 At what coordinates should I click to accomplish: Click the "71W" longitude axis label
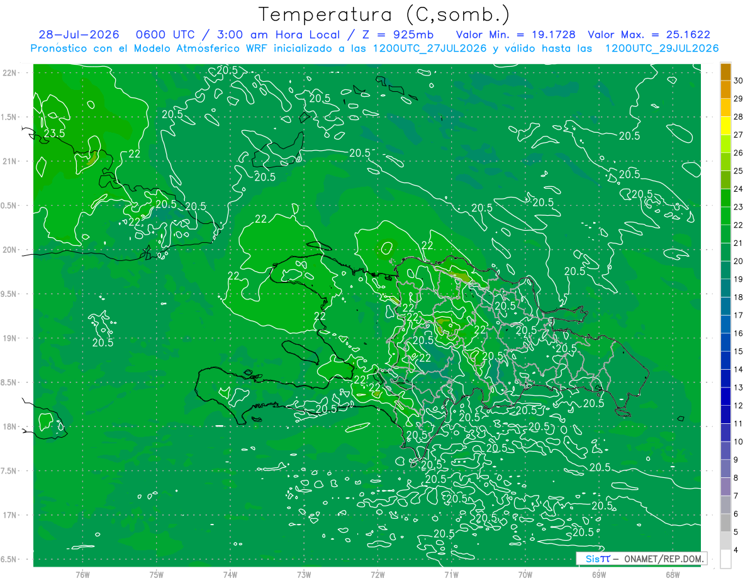[x=451, y=574]
